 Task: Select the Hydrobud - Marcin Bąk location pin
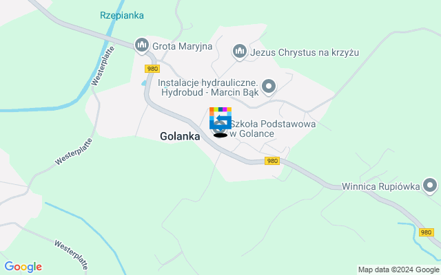[269, 87]
